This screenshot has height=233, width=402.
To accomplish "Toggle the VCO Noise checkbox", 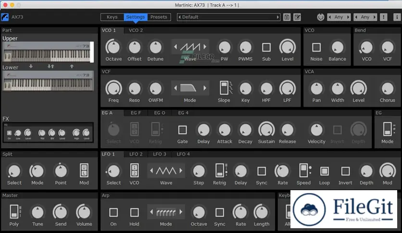I will coord(316,47).
